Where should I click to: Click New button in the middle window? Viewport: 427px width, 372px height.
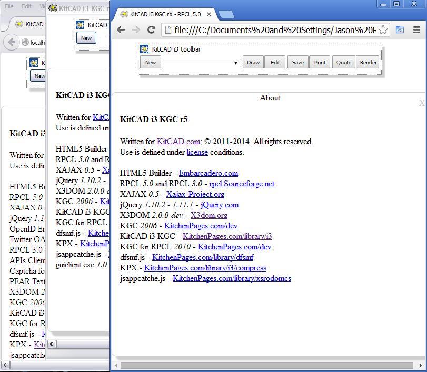[86, 38]
